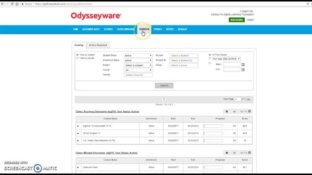
Task: Go back using the browser back arrow
Action: tap(2, 4)
